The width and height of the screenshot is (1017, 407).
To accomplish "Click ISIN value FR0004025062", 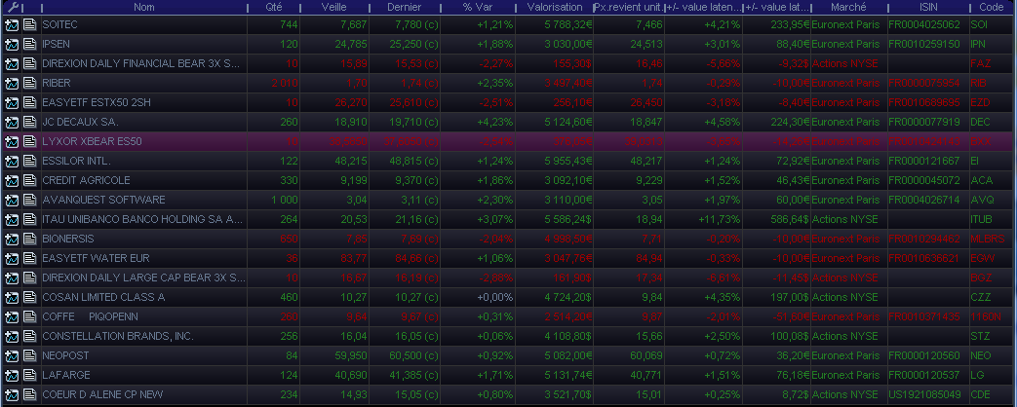I will pyautogui.click(x=924, y=24).
